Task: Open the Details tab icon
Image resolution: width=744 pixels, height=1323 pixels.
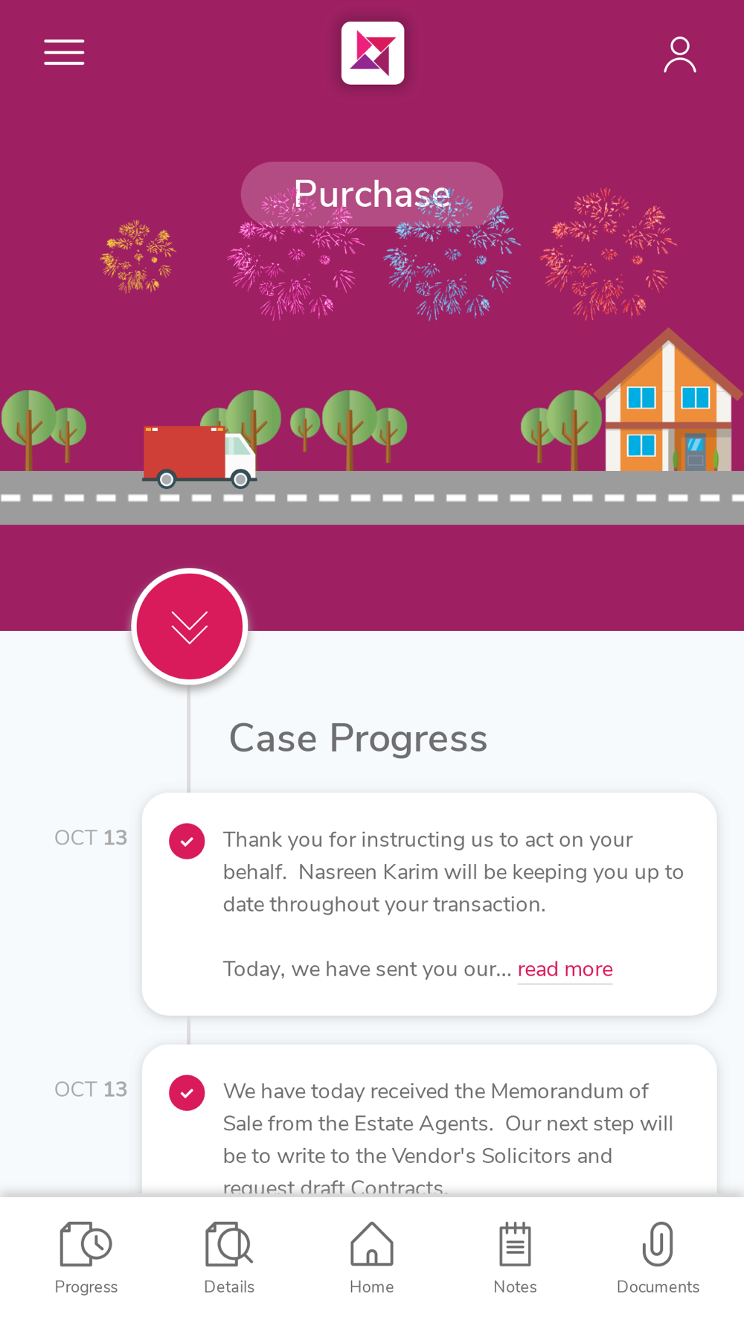Action: pos(229,1244)
